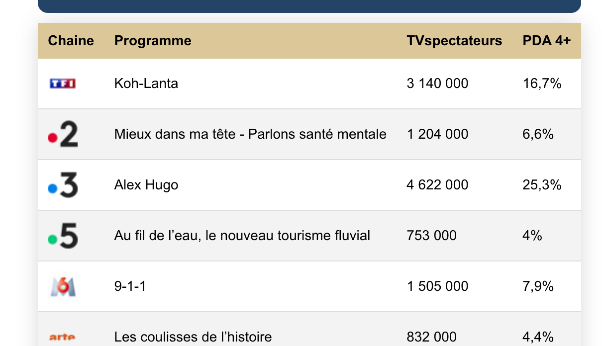The image size is (602, 346).
Task: Click the France 5 channel logo
Action: coord(63,237)
